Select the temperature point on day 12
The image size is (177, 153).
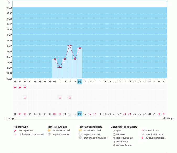point(70,46)
